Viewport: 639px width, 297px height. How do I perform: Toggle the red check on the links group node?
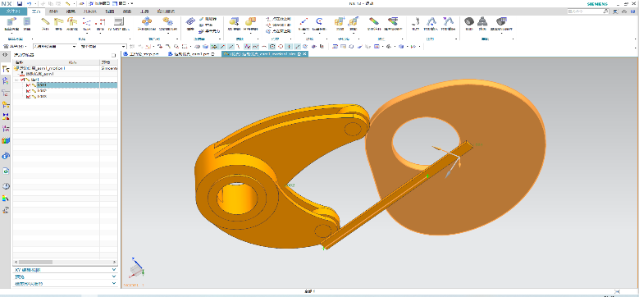coord(22,80)
